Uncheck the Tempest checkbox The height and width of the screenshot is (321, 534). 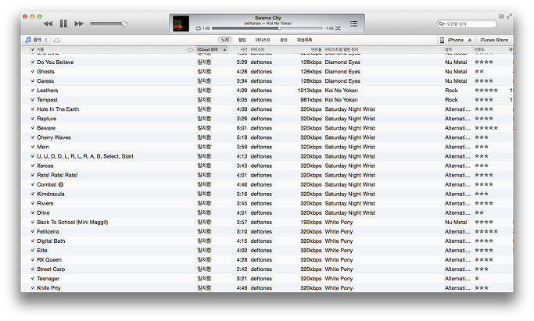coord(33,100)
